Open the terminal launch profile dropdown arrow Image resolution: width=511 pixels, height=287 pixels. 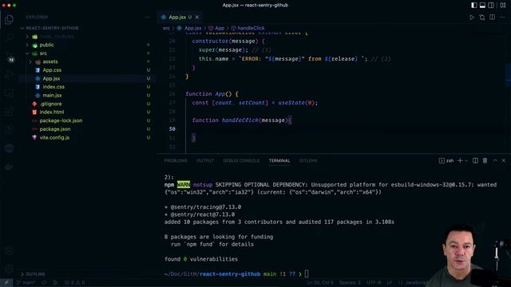click(x=466, y=160)
